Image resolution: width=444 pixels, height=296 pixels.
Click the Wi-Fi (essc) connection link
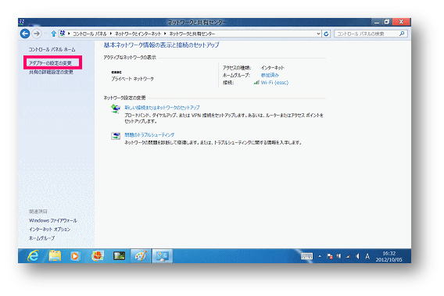click(274, 83)
